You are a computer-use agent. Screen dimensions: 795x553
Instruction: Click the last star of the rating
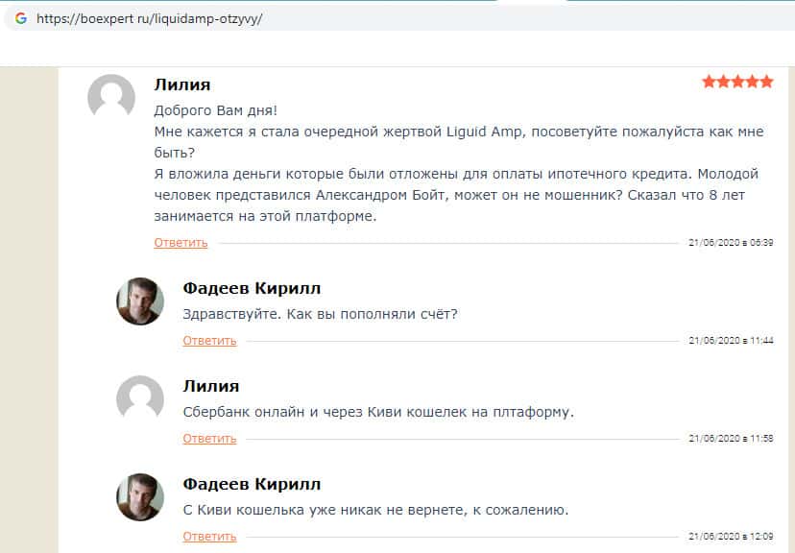[x=766, y=83]
